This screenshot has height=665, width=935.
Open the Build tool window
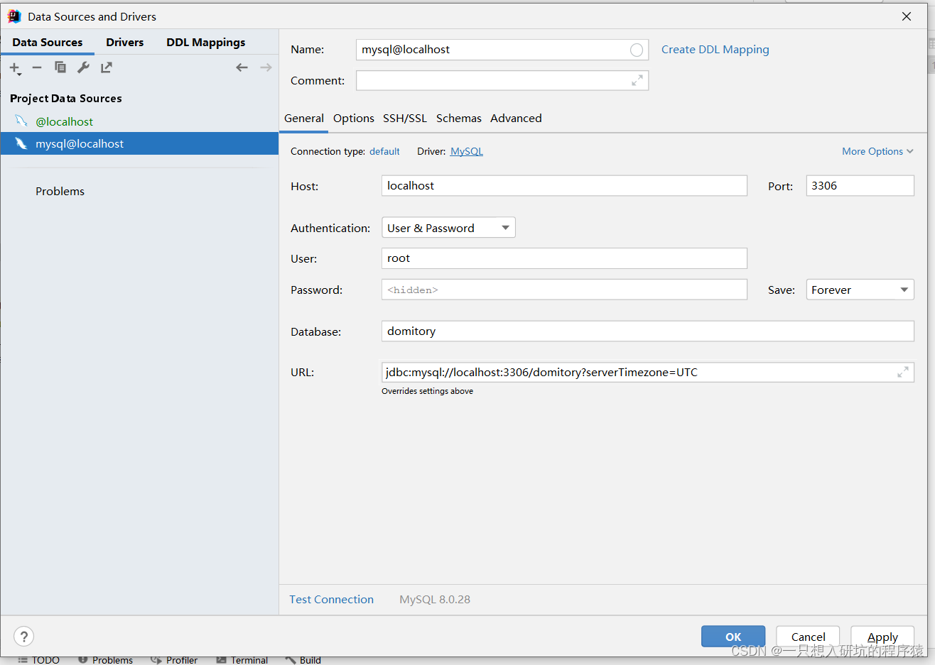tap(303, 660)
